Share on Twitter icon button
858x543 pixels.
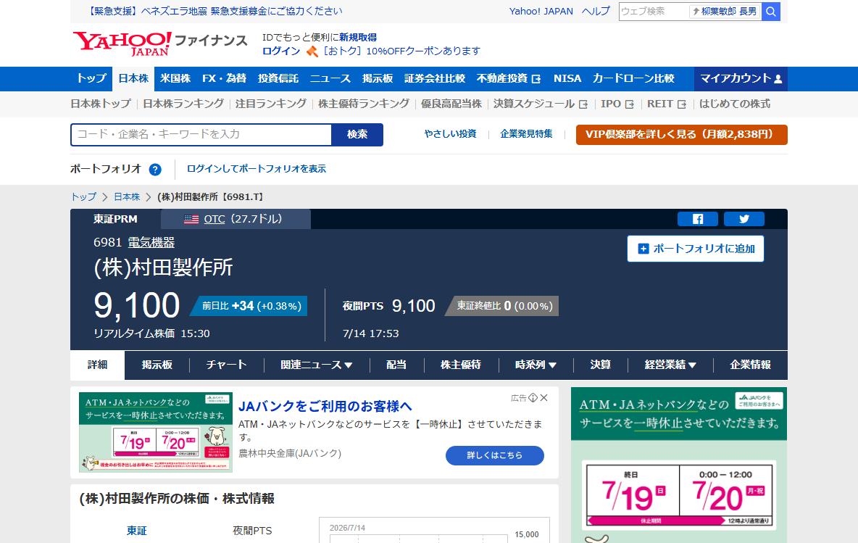pos(744,219)
